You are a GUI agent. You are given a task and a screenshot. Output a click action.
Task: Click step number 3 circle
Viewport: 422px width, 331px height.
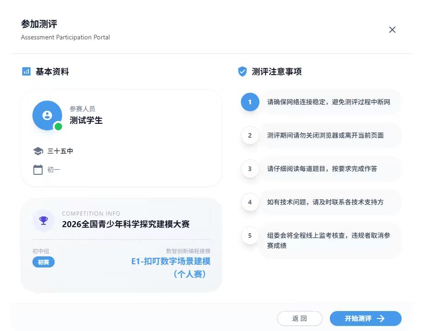pos(250,169)
